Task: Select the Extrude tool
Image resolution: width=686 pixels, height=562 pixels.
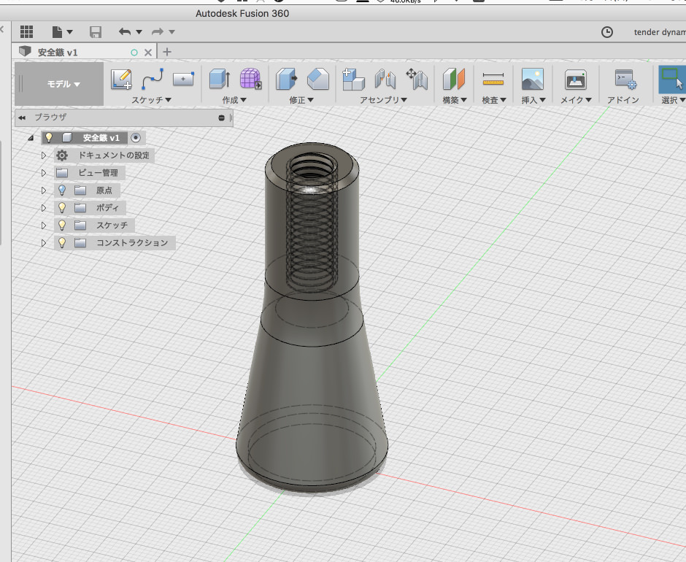Action: click(x=220, y=80)
